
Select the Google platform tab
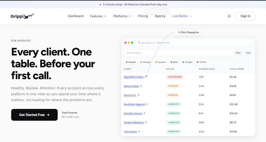(x=187, y=62)
